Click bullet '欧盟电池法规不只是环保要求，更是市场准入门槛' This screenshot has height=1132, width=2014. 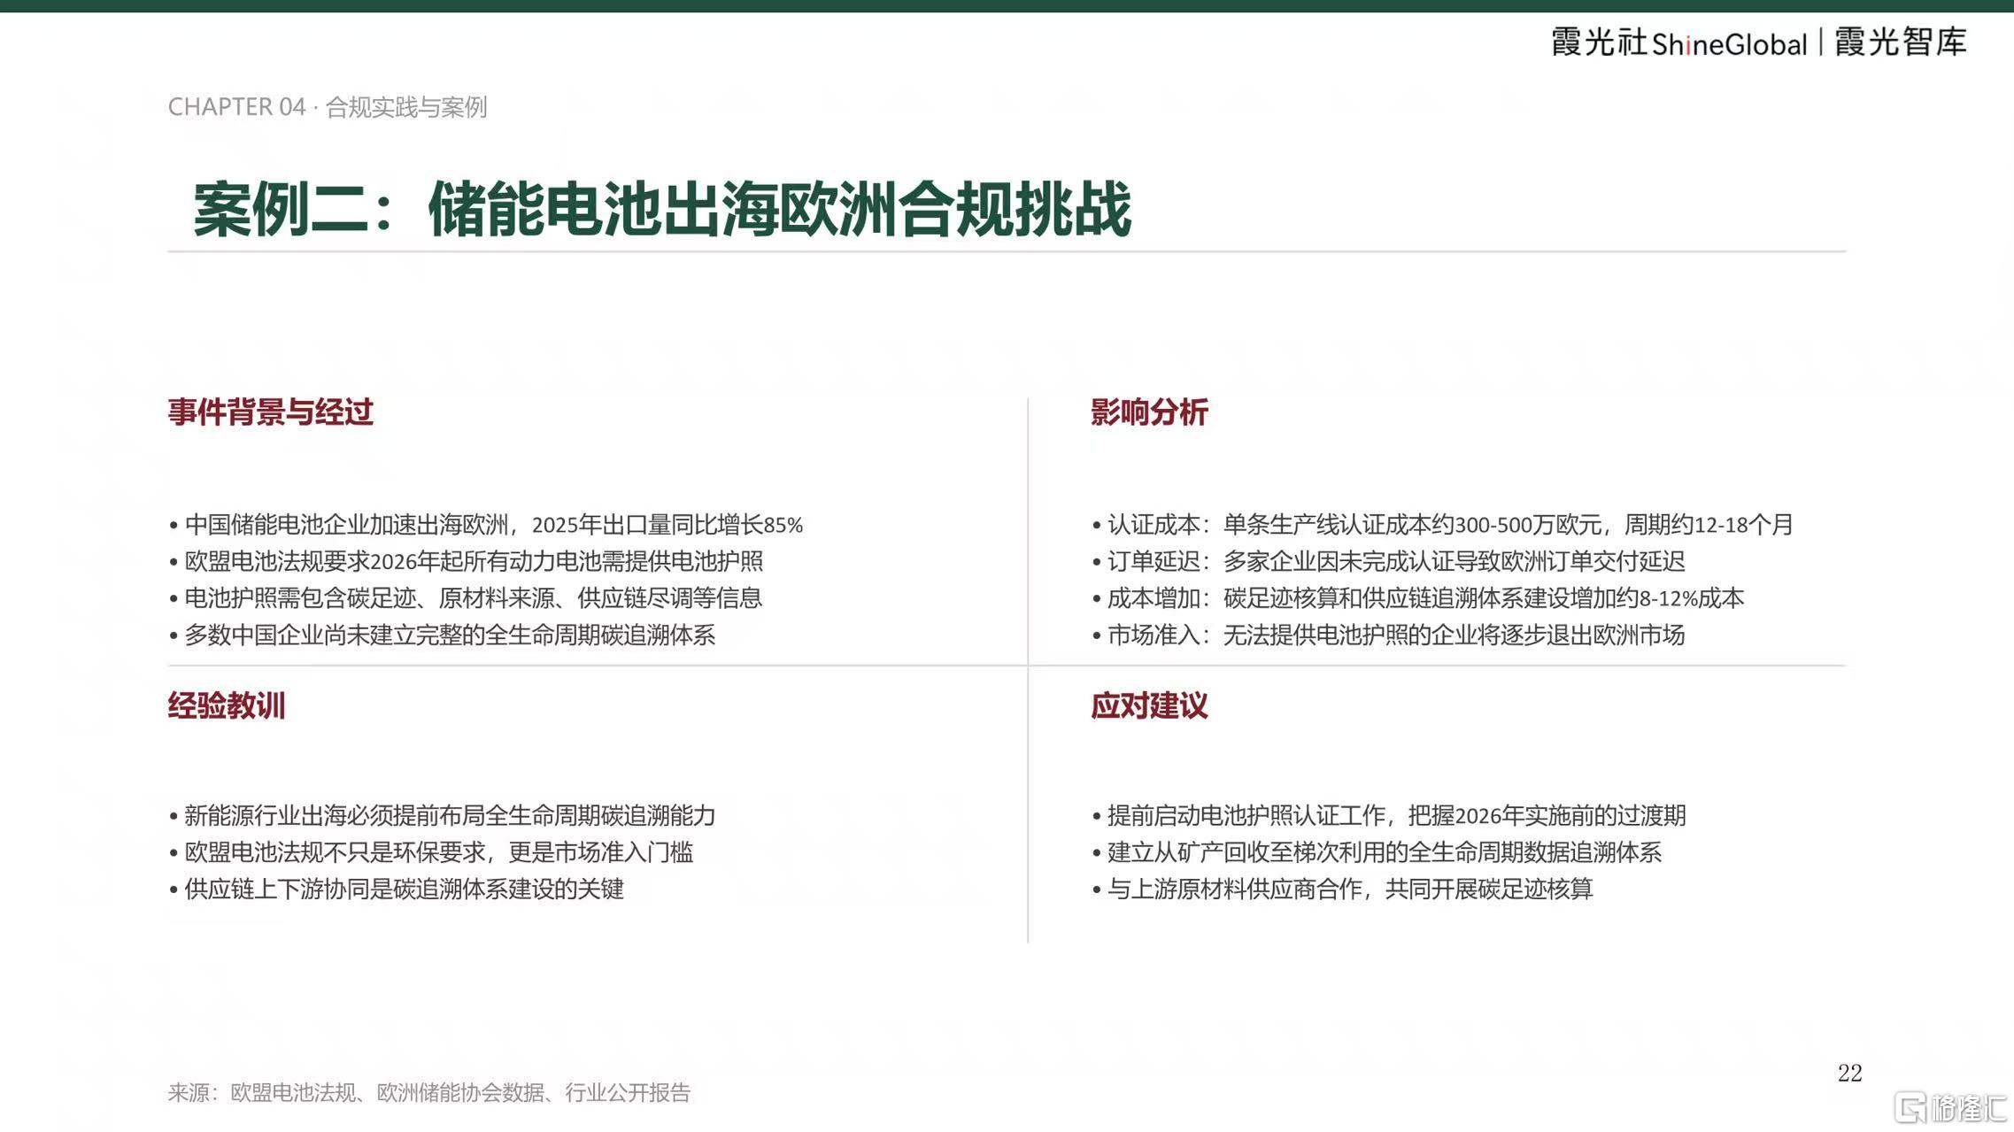[431, 852]
